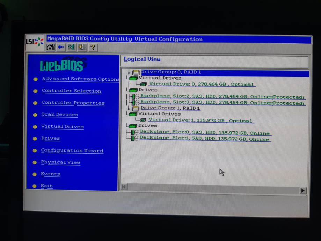Click Drives label under Drive Group 0
This screenshot has width=321, height=241.
[148, 90]
